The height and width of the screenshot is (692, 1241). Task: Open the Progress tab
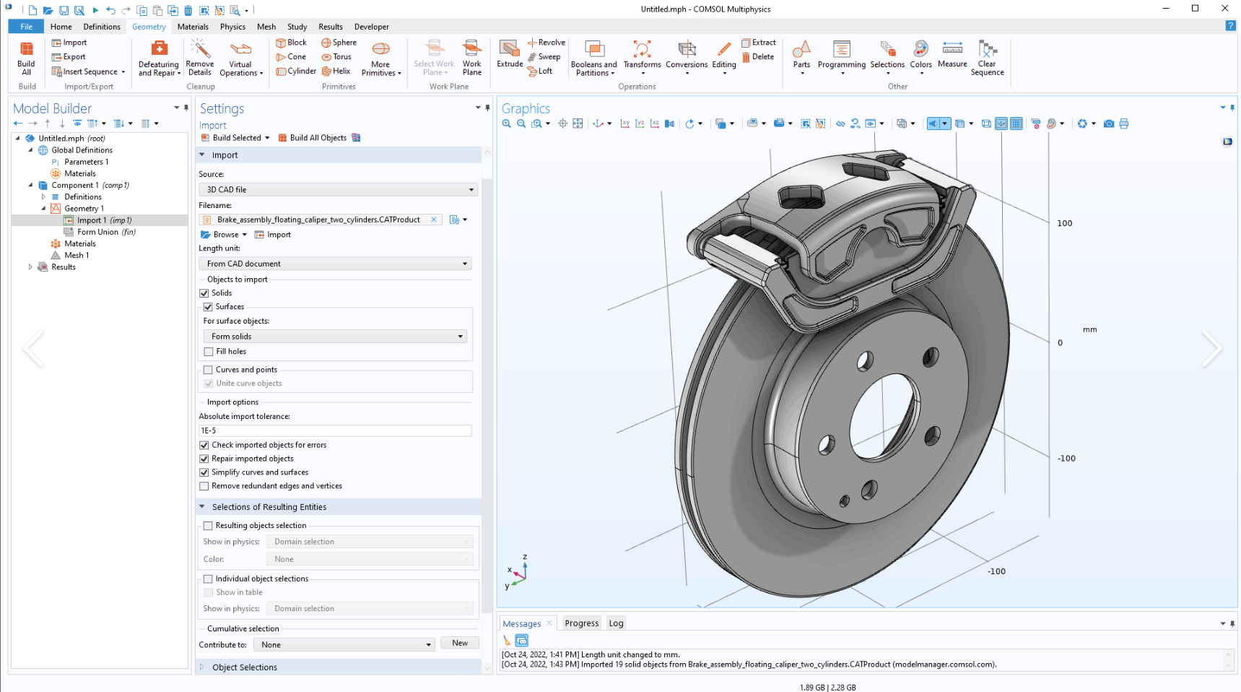582,623
